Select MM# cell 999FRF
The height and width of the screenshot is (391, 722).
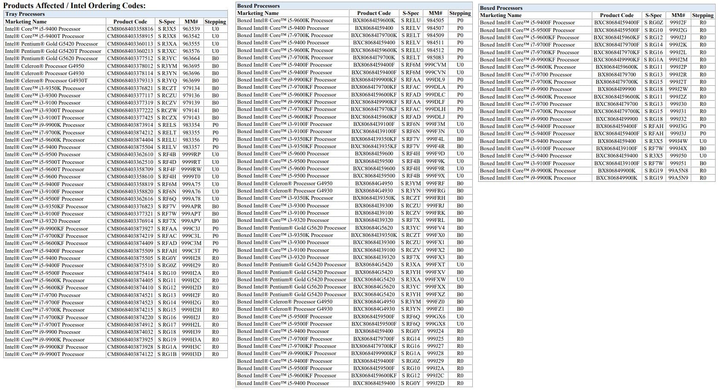(x=435, y=184)
